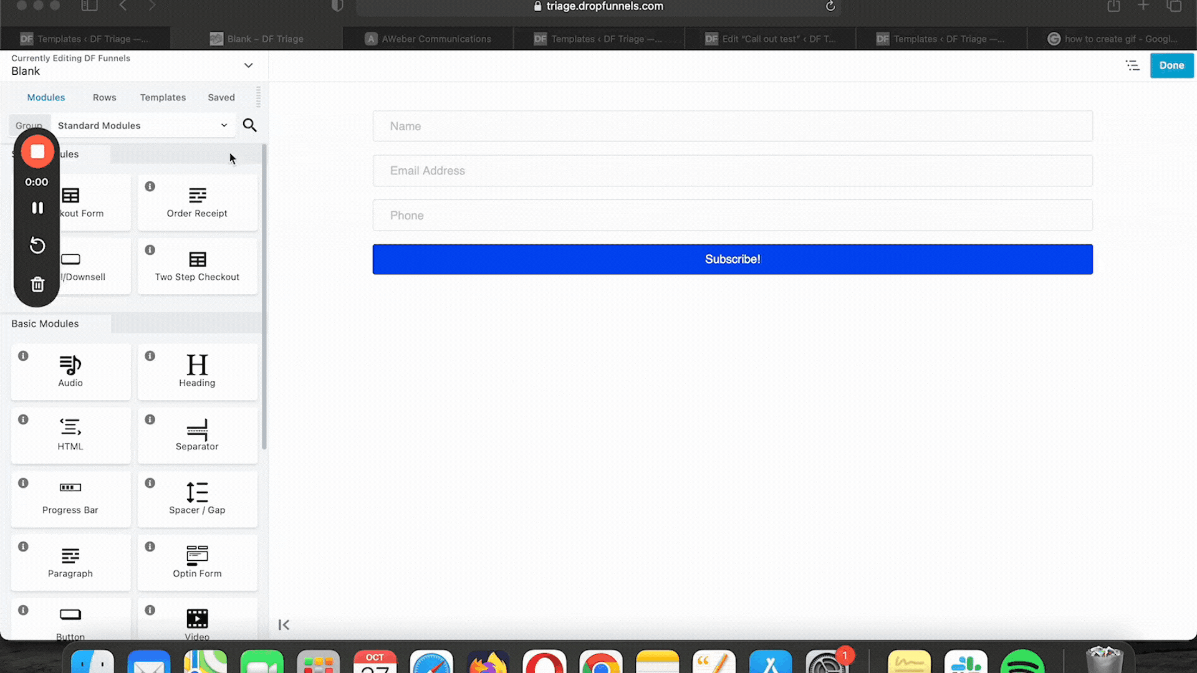Open the outline list icon beside Done
Screen dimensions: 1197x673
click(1132, 65)
